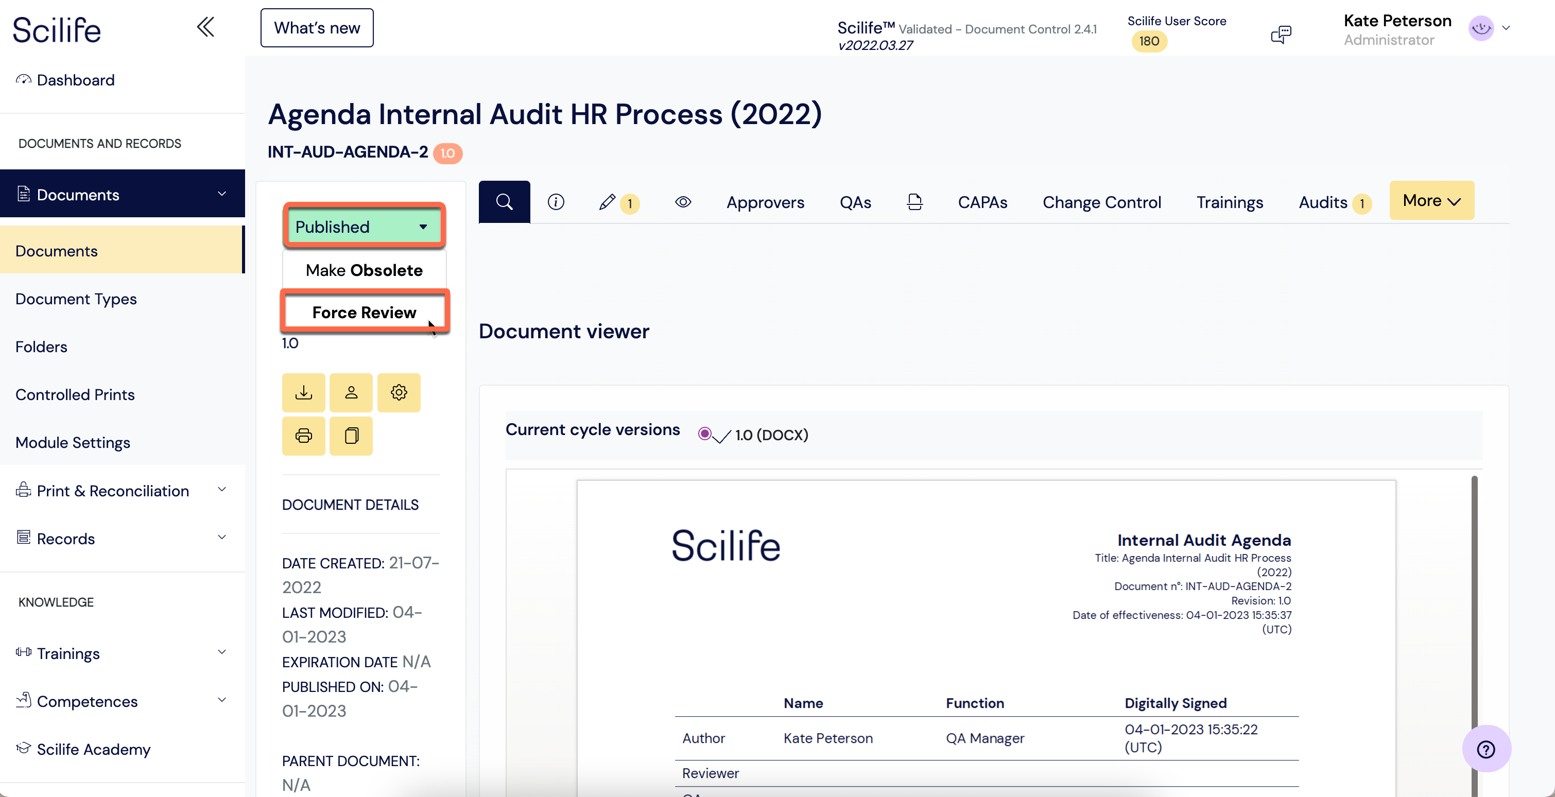Viewport: 1555px width, 797px height.
Task: Click the user/person icon button
Action: (x=351, y=392)
